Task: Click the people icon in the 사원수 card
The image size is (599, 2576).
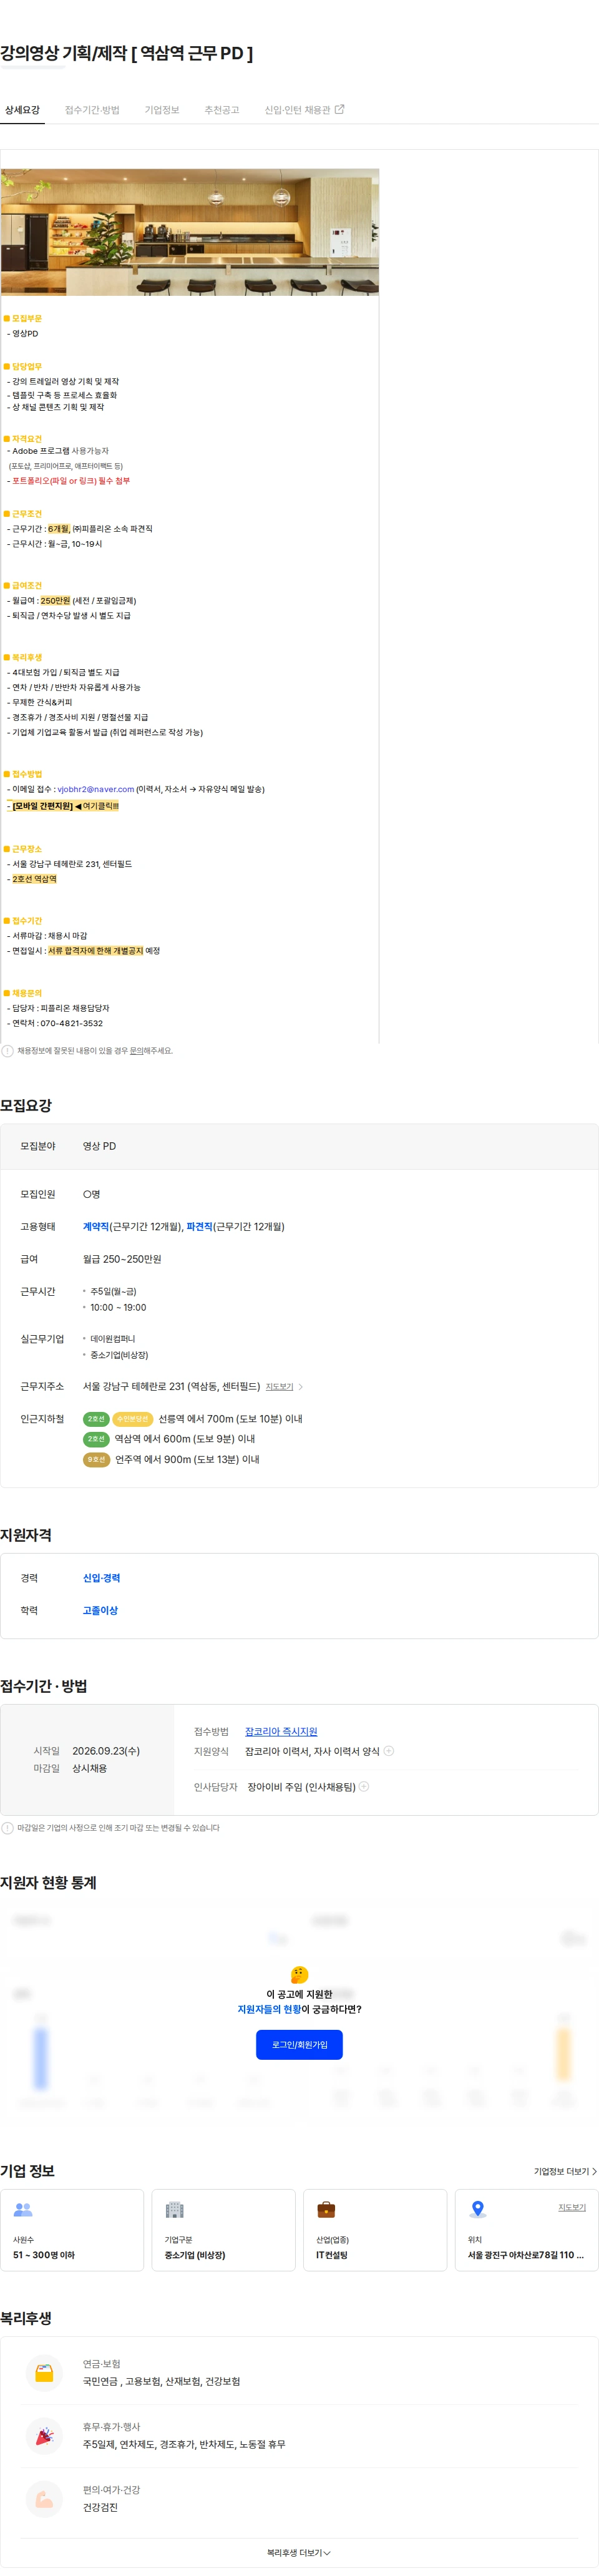Action: (23, 2209)
